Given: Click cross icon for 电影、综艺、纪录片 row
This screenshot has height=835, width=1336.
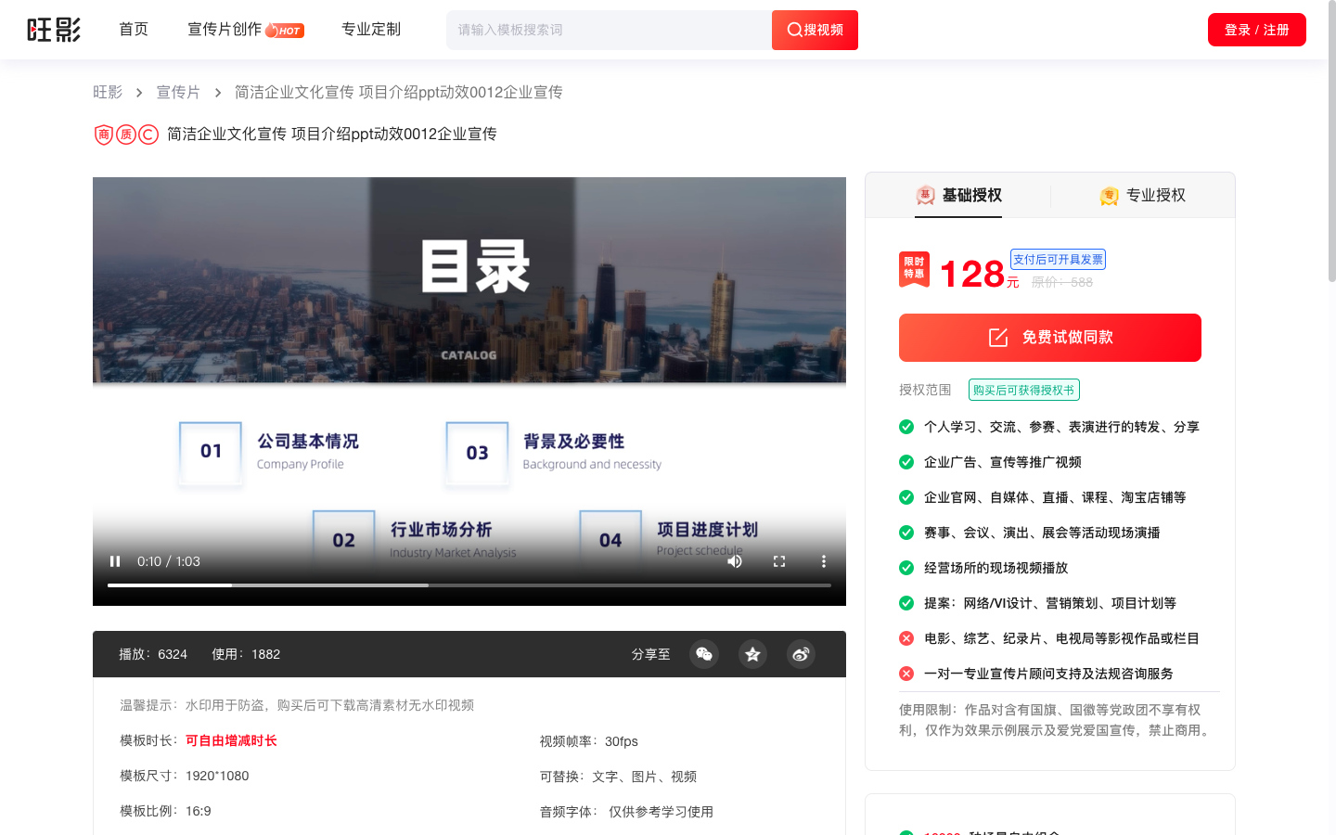Looking at the screenshot, I should coord(906,638).
